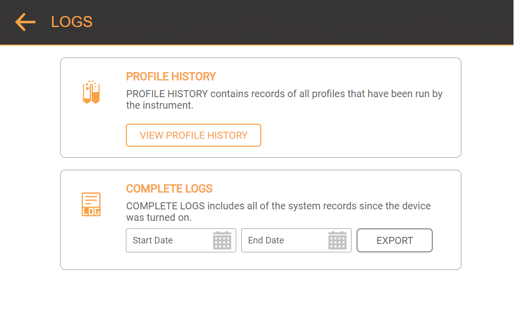
Task: Click the Complete Logs document icon
Action: tap(91, 204)
